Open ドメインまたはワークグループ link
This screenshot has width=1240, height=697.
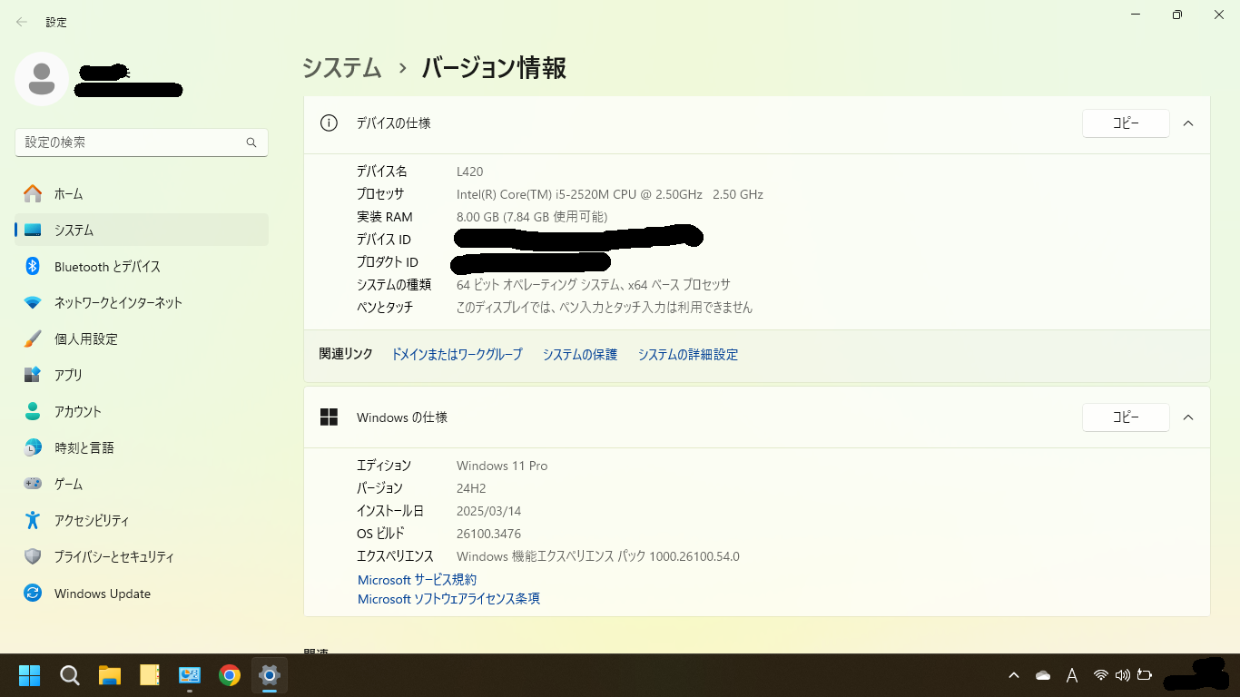pos(457,354)
